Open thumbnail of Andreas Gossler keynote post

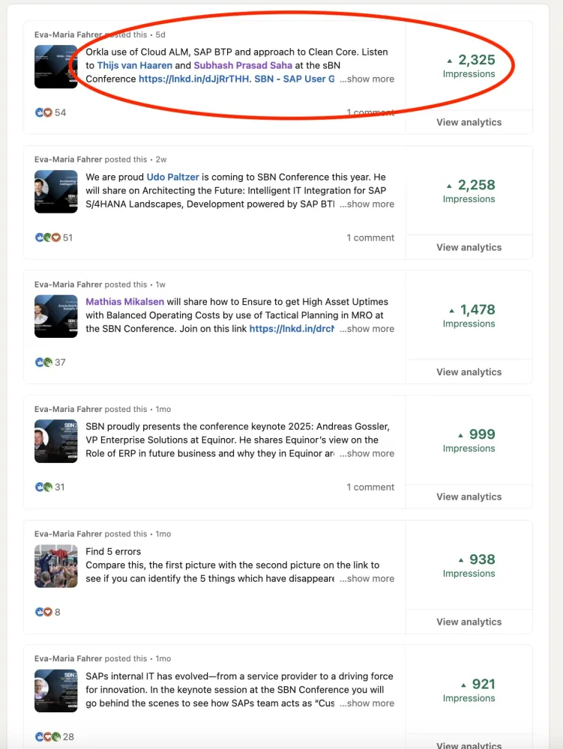(56, 441)
